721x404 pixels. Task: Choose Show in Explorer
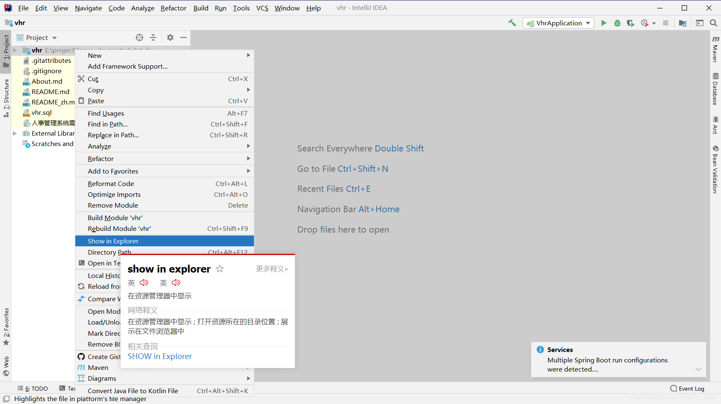tap(164, 241)
